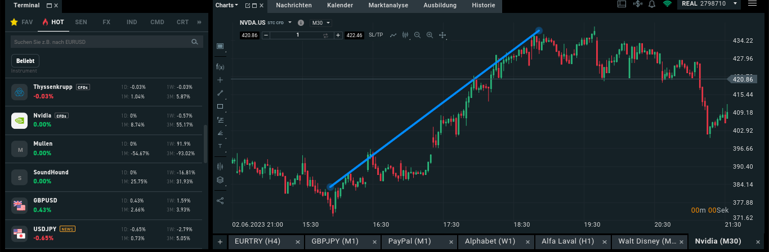Toggle the volume unit swap icon
Screen dimensions: 769x252
click(325, 35)
